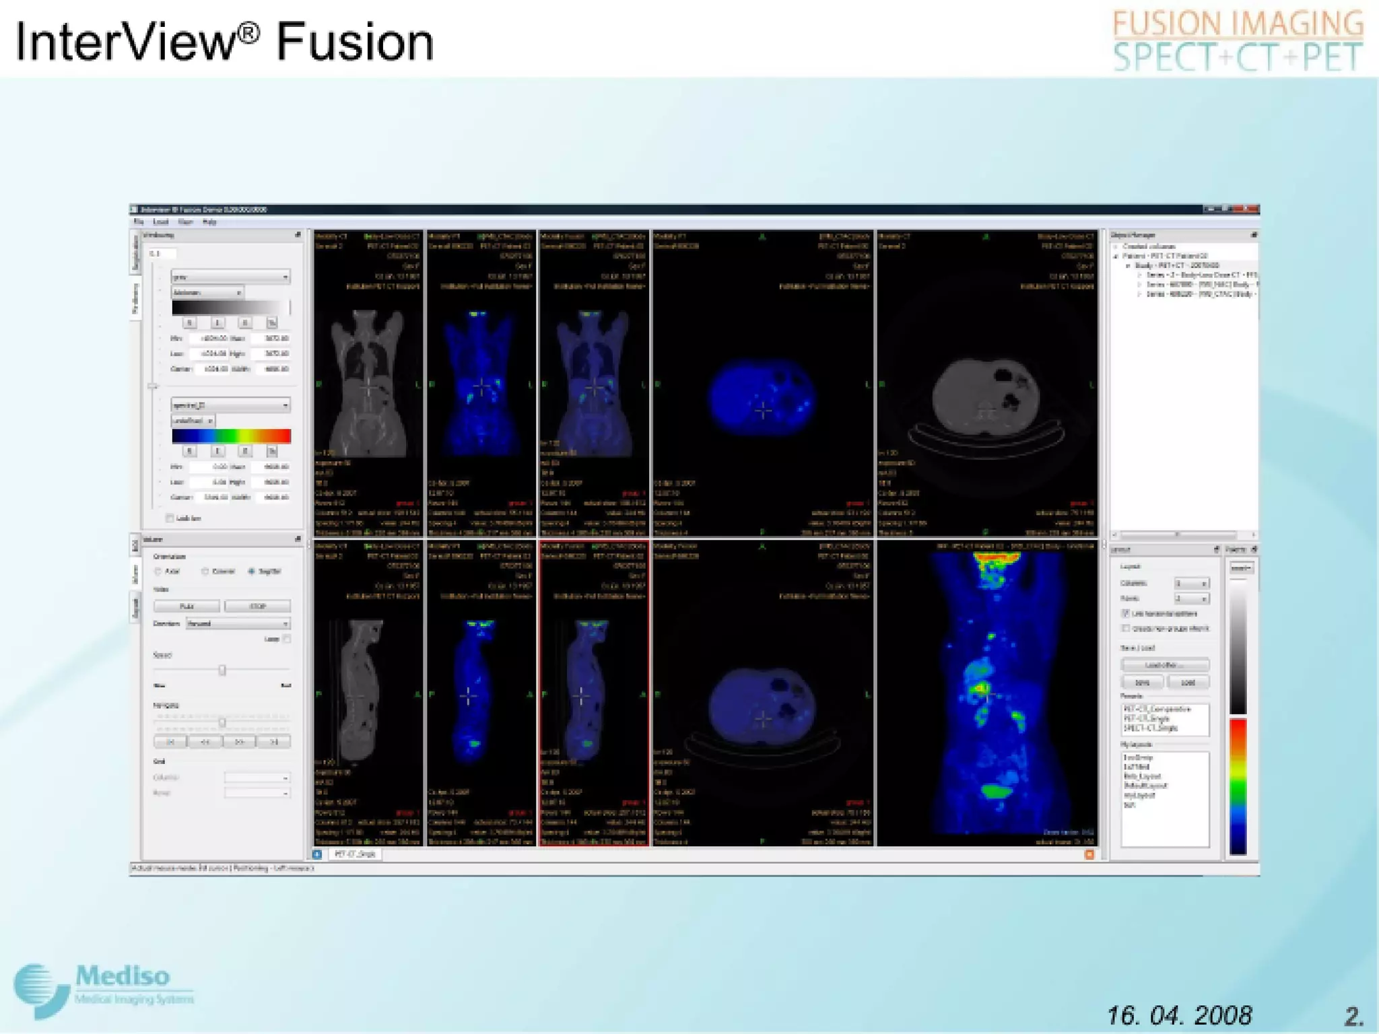Click the step-forward navigation button
1379x1034 pixels.
click(239, 742)
